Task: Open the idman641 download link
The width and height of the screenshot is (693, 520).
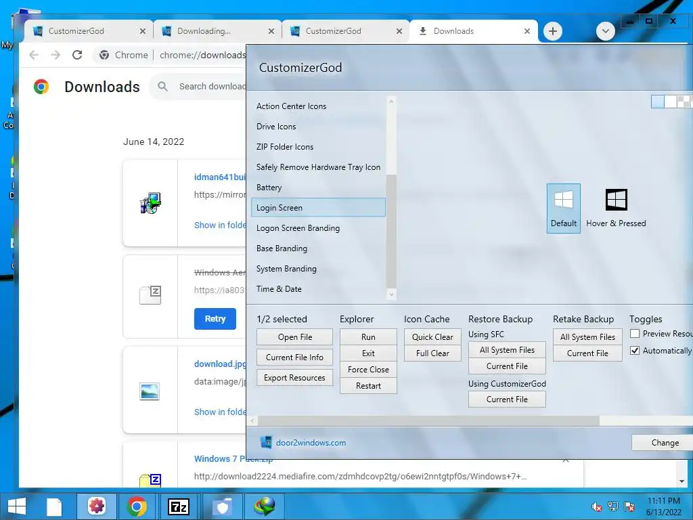Action: click(220, 177)
